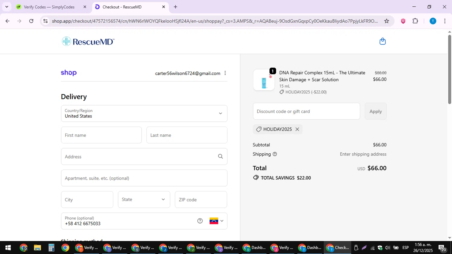Image resolution: width=452 pixels, height=254 pixels.
Task: Reload the current page
Action: (31, 21)
